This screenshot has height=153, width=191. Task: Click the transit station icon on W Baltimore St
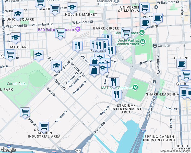[x=156, y=7]
